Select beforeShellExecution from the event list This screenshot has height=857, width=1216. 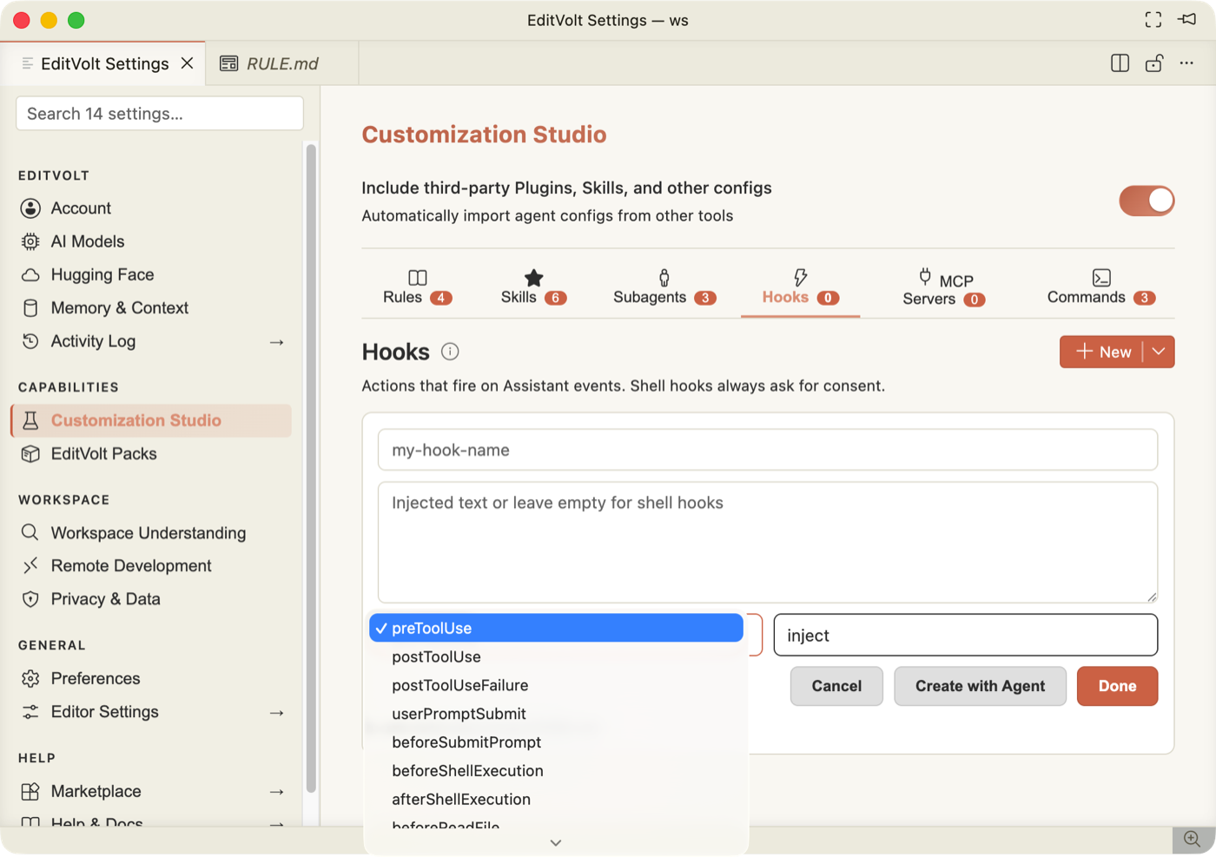556,771
